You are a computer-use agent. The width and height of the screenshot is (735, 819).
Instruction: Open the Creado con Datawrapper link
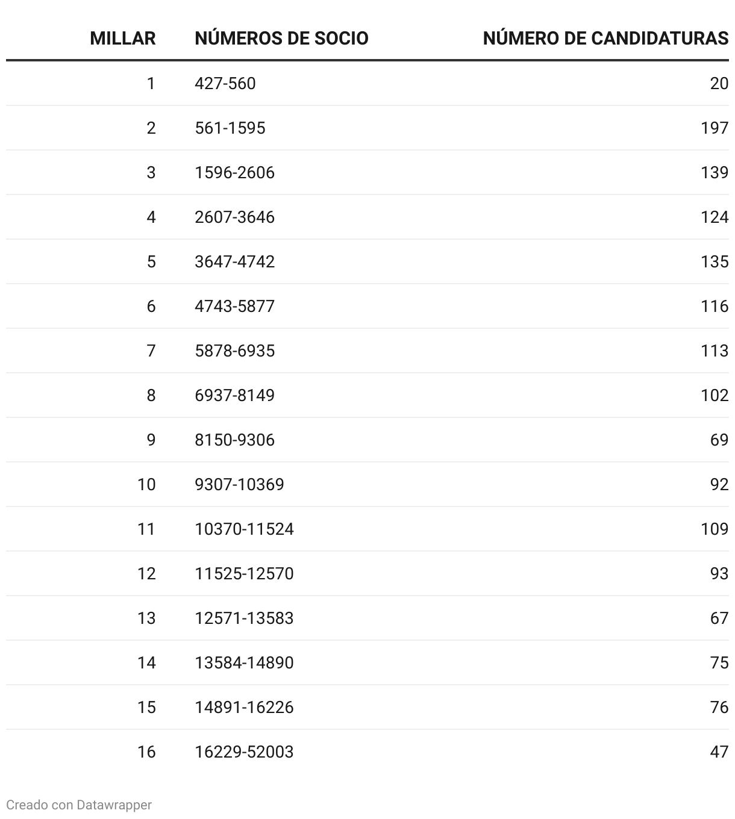tap(79, 805)
